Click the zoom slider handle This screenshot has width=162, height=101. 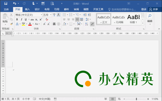pyautogui.click(x=136, y=99)
